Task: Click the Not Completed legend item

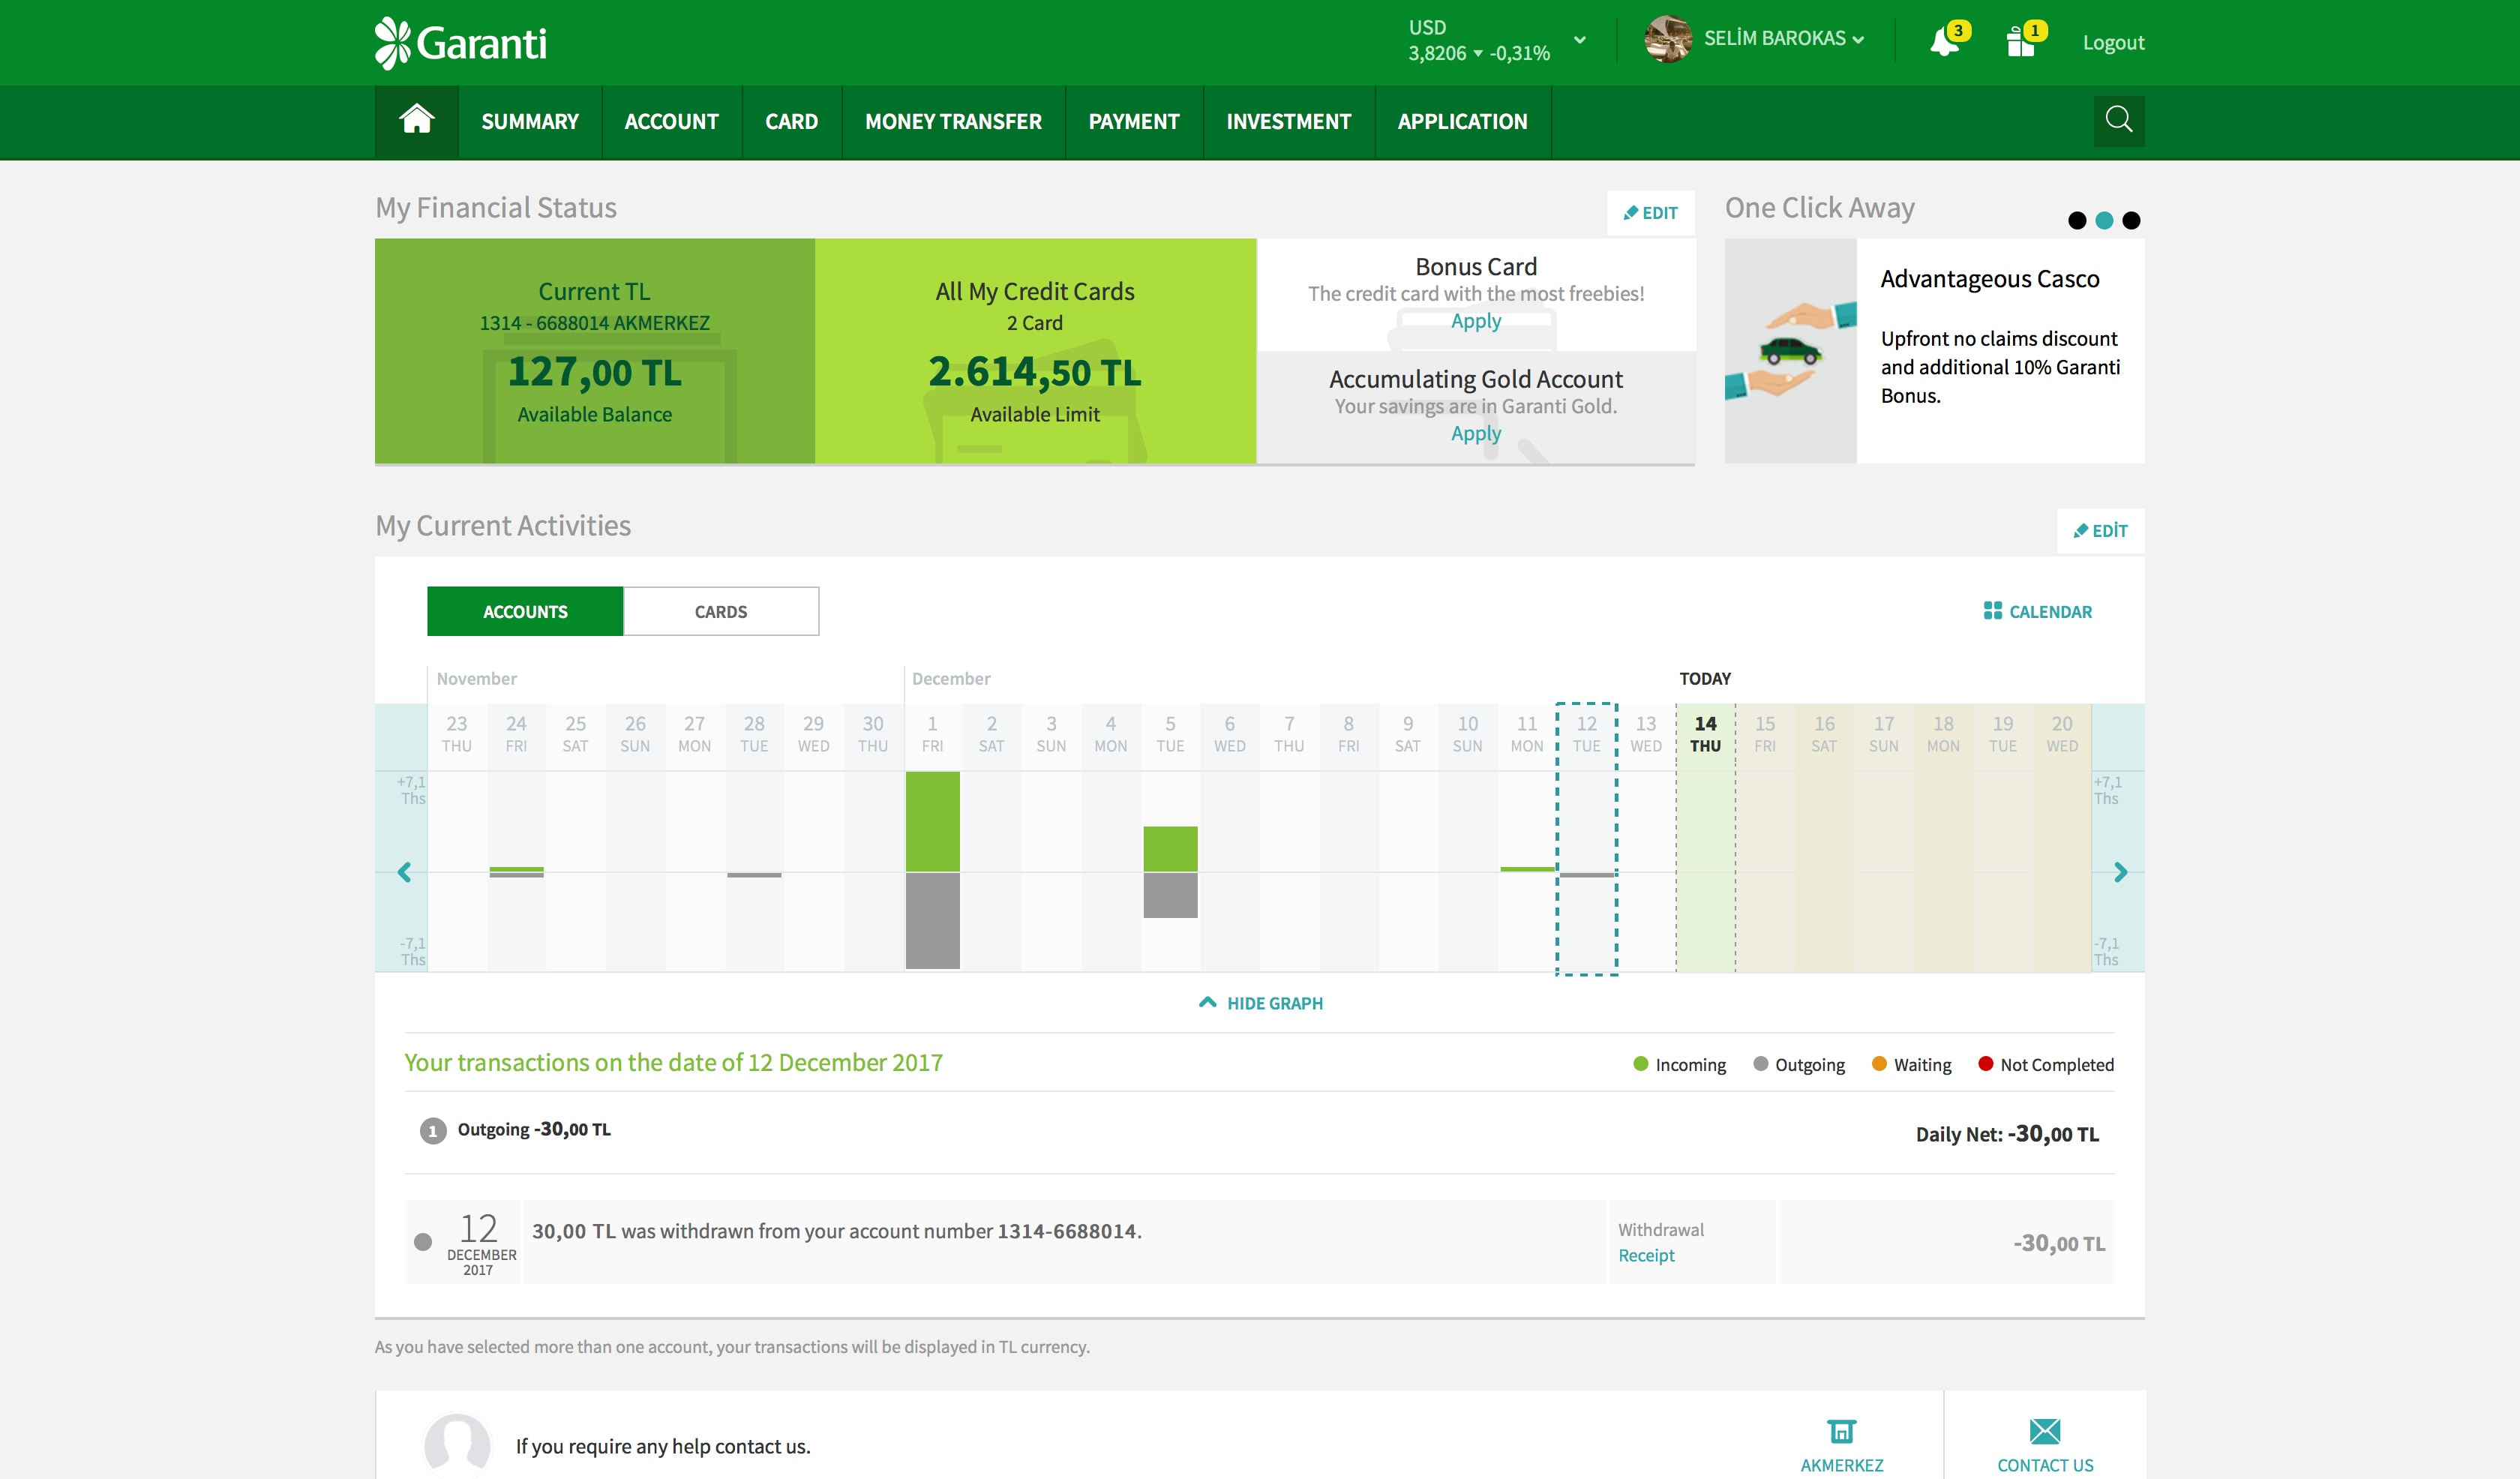Action: [2046, 1064]
